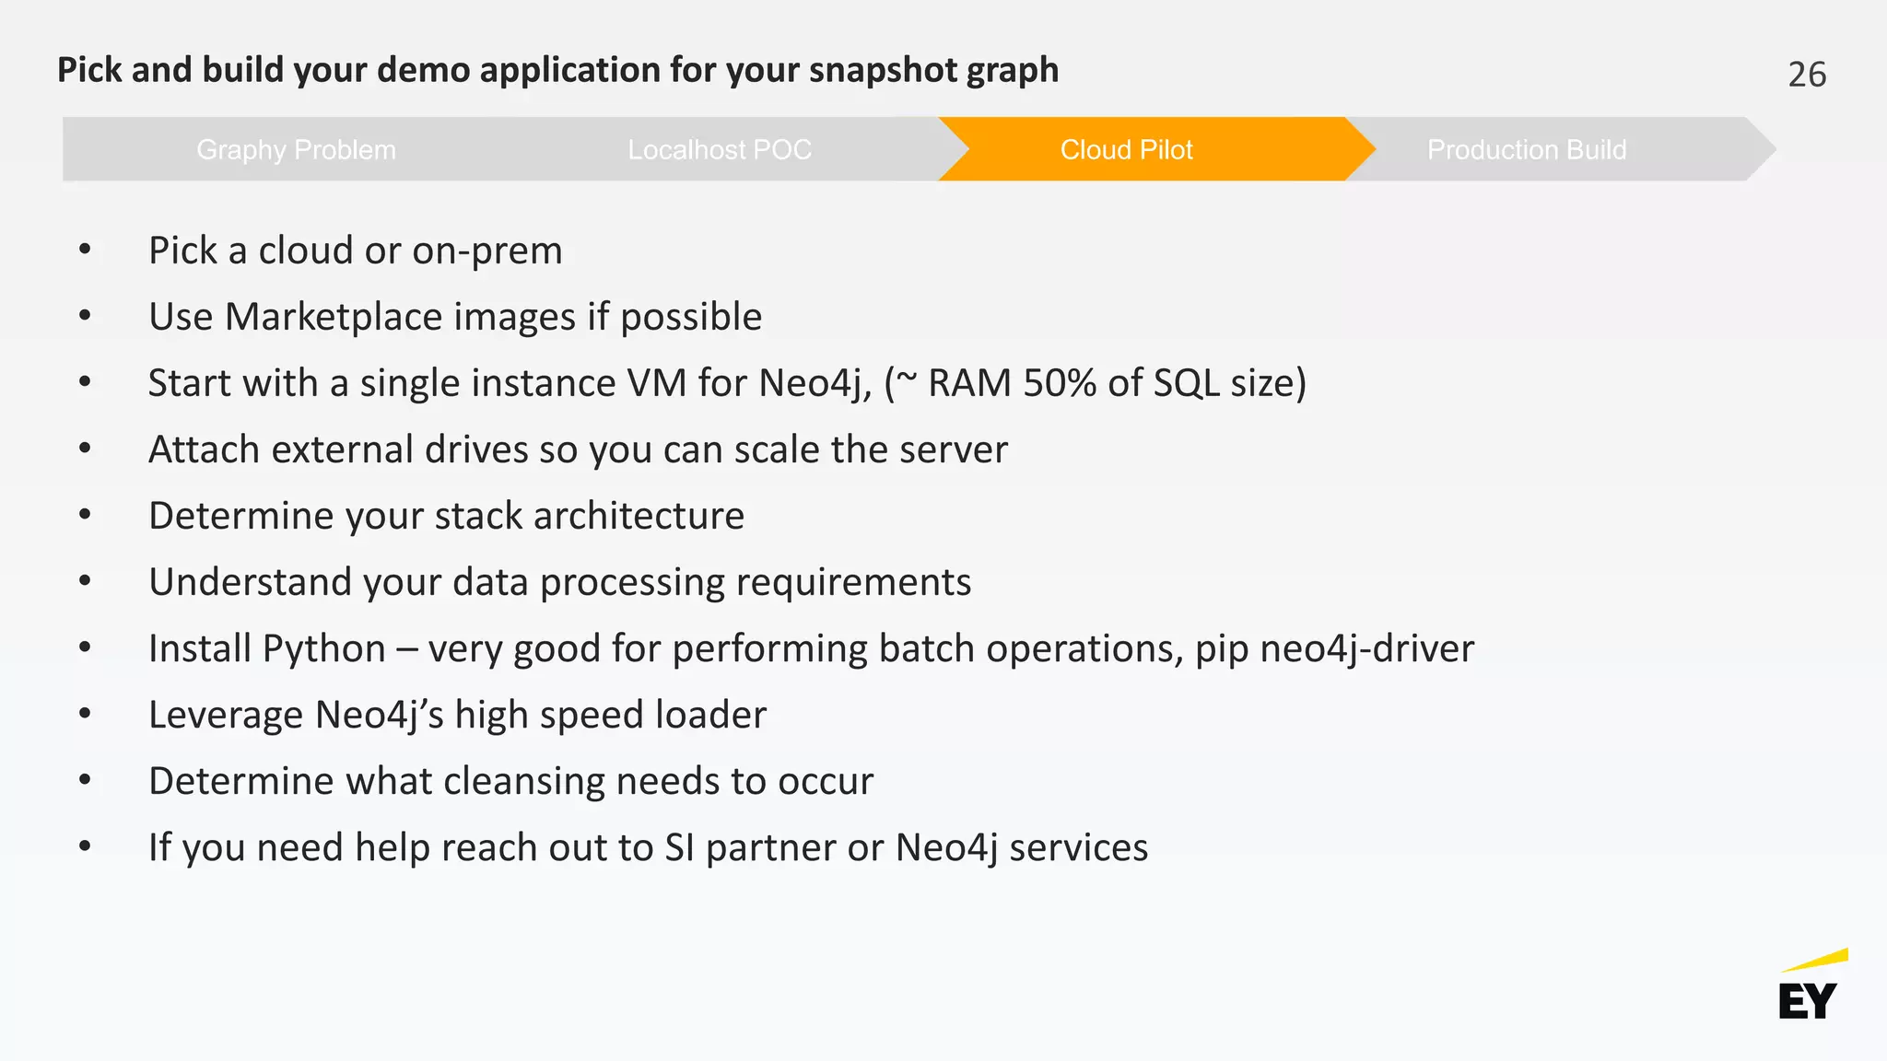The width and height of the screenshot is (1887, 1061).
Task: Click bullet 'Leverage Neo4j's high speed loader'
Action: coord(457,716)
